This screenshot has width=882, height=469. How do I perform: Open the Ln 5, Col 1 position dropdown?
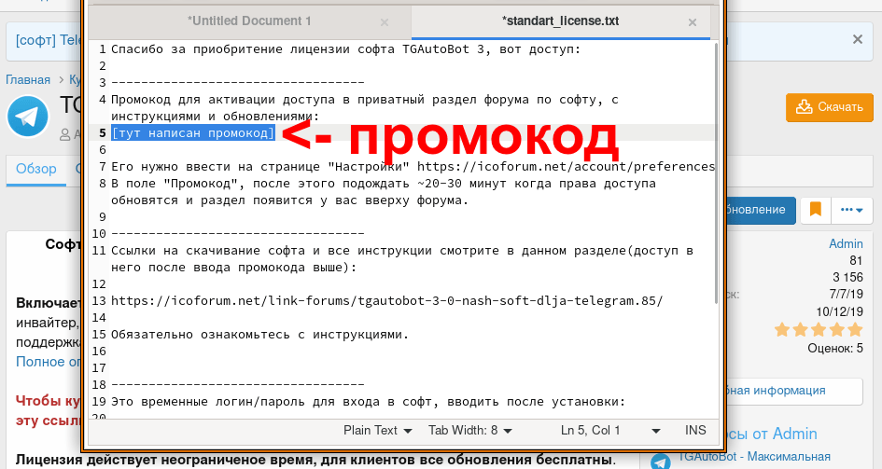click(x=610, y=430)
